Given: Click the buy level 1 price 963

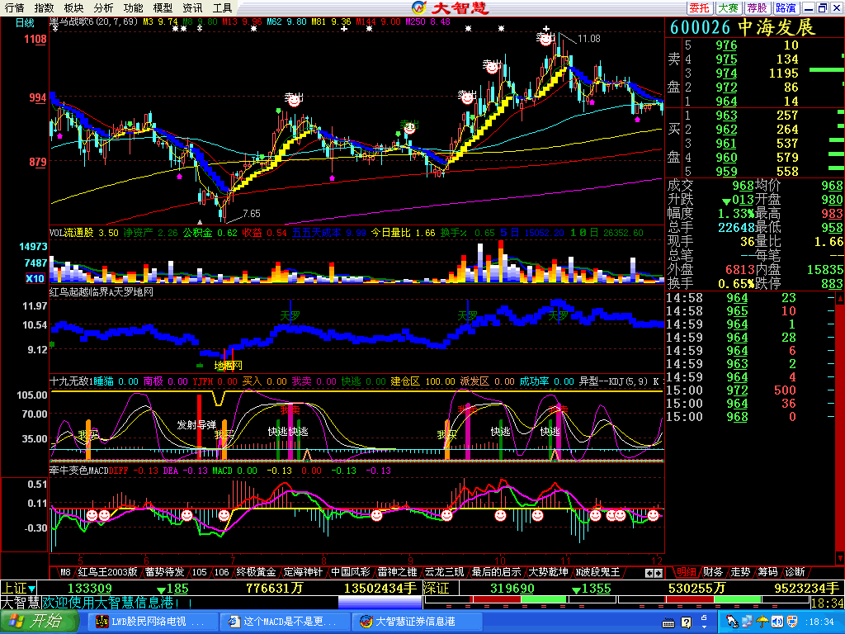Looking at the screenshot, I should coord(726,115).
